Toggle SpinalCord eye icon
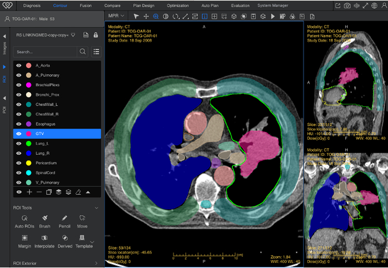Image resolution: width=388 pixels, height=268 pixels. (19, 173)
